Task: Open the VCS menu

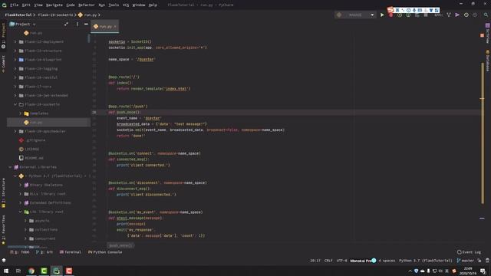Action: pos(126,5)
